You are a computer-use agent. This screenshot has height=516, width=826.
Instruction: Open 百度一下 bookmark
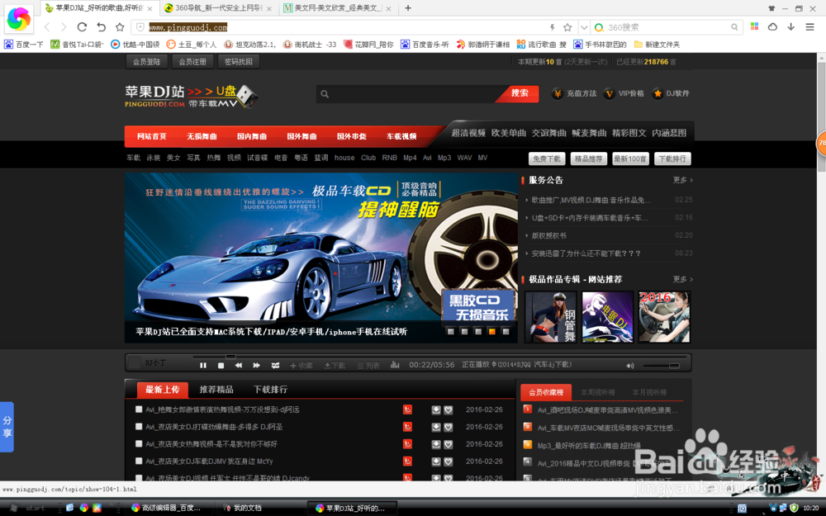point(24,45)
